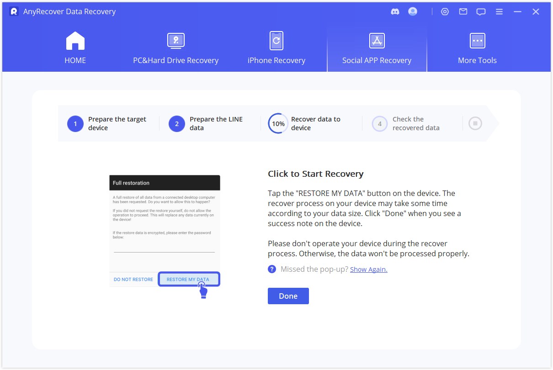Open the Social APP Recovery module

(x=377, y=47)
